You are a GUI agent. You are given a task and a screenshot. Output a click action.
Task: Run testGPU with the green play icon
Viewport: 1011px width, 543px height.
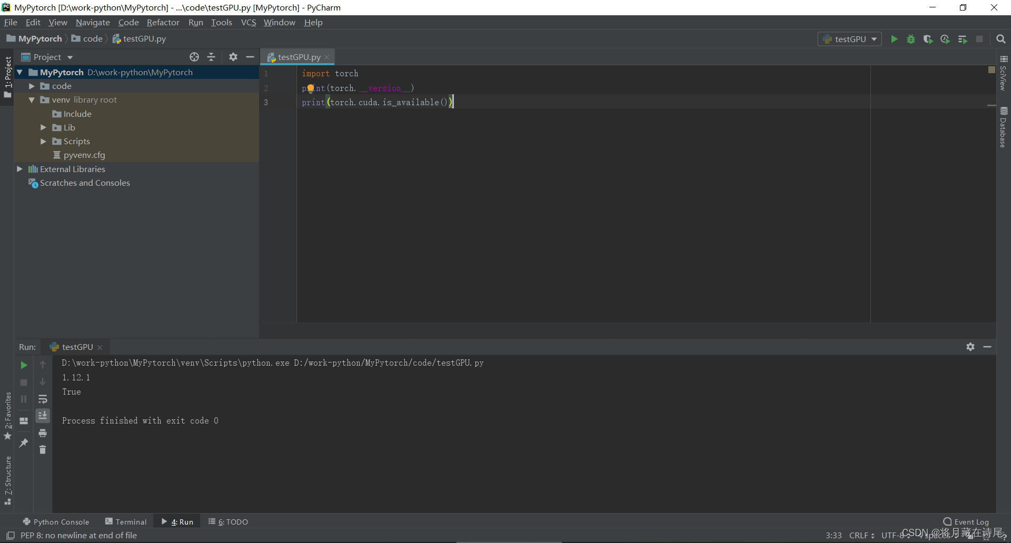[x=894, y=39]
